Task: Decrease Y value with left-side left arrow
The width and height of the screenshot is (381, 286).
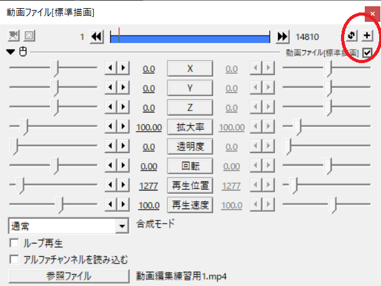Action: [111, 87]
